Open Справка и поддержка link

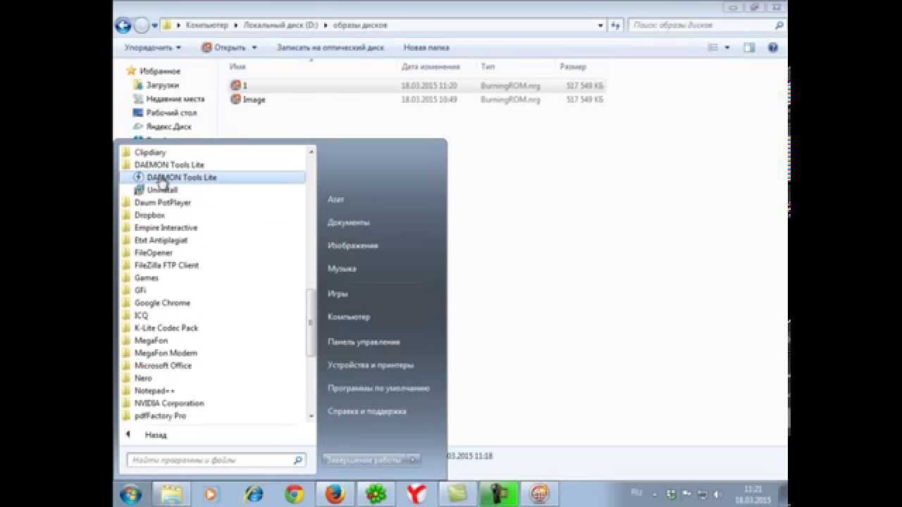[367, 411]
